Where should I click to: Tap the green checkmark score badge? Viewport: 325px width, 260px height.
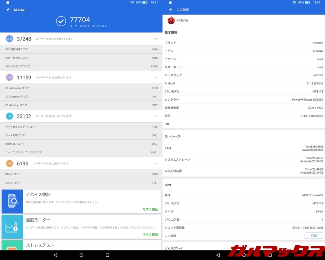point(61,21)
